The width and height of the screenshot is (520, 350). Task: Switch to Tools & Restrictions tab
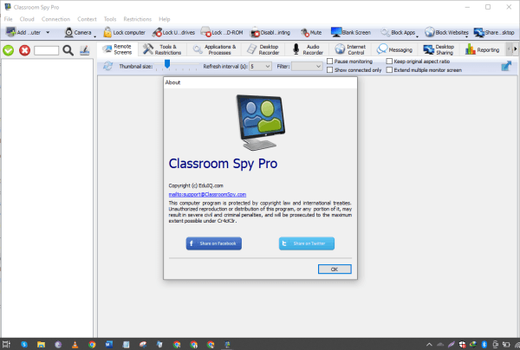click(162, 49)
